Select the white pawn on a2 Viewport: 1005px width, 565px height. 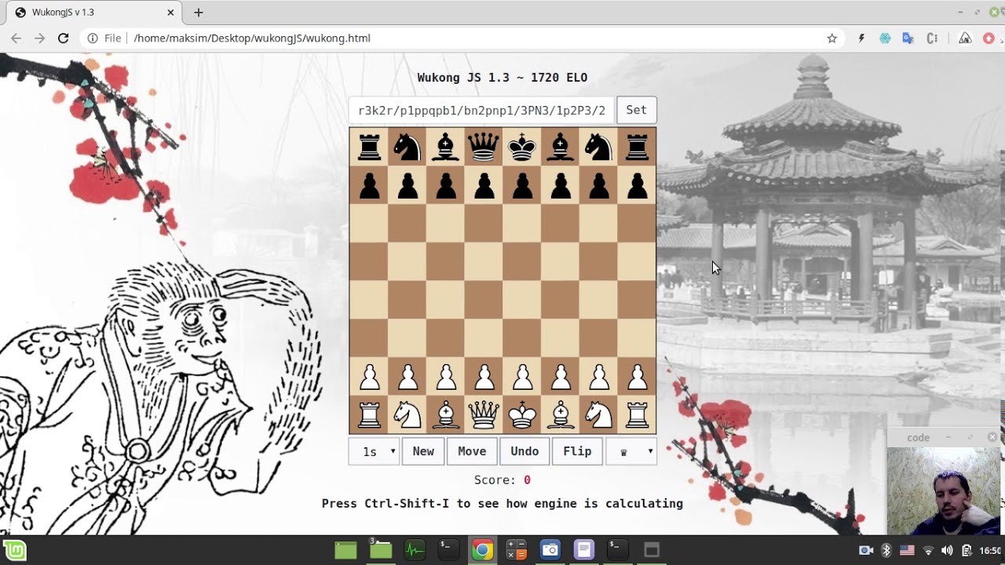click(x=369, y=377)
